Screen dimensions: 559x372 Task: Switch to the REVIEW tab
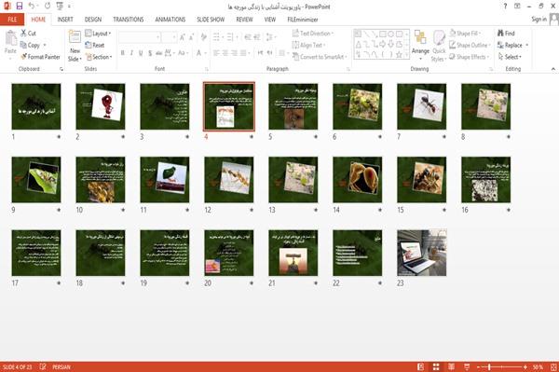click(x=244, y=20)
